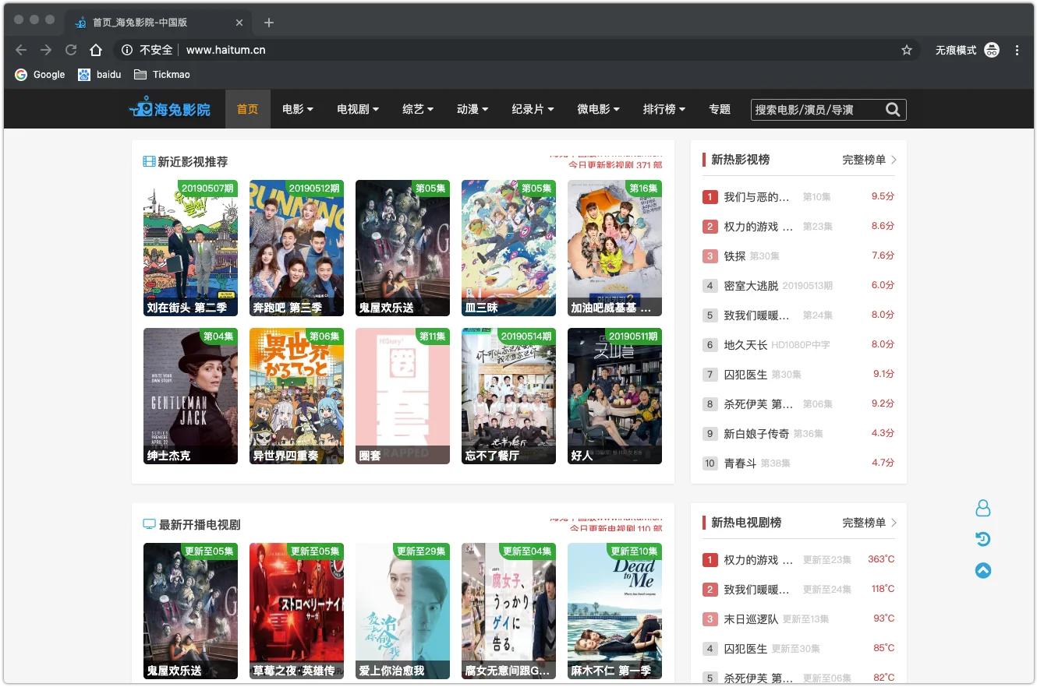Open the 草莓之夜·英雄传 poster
The width and height of the screenshot is (1037, 687).
pyautogui.click(x=296, y=611)
